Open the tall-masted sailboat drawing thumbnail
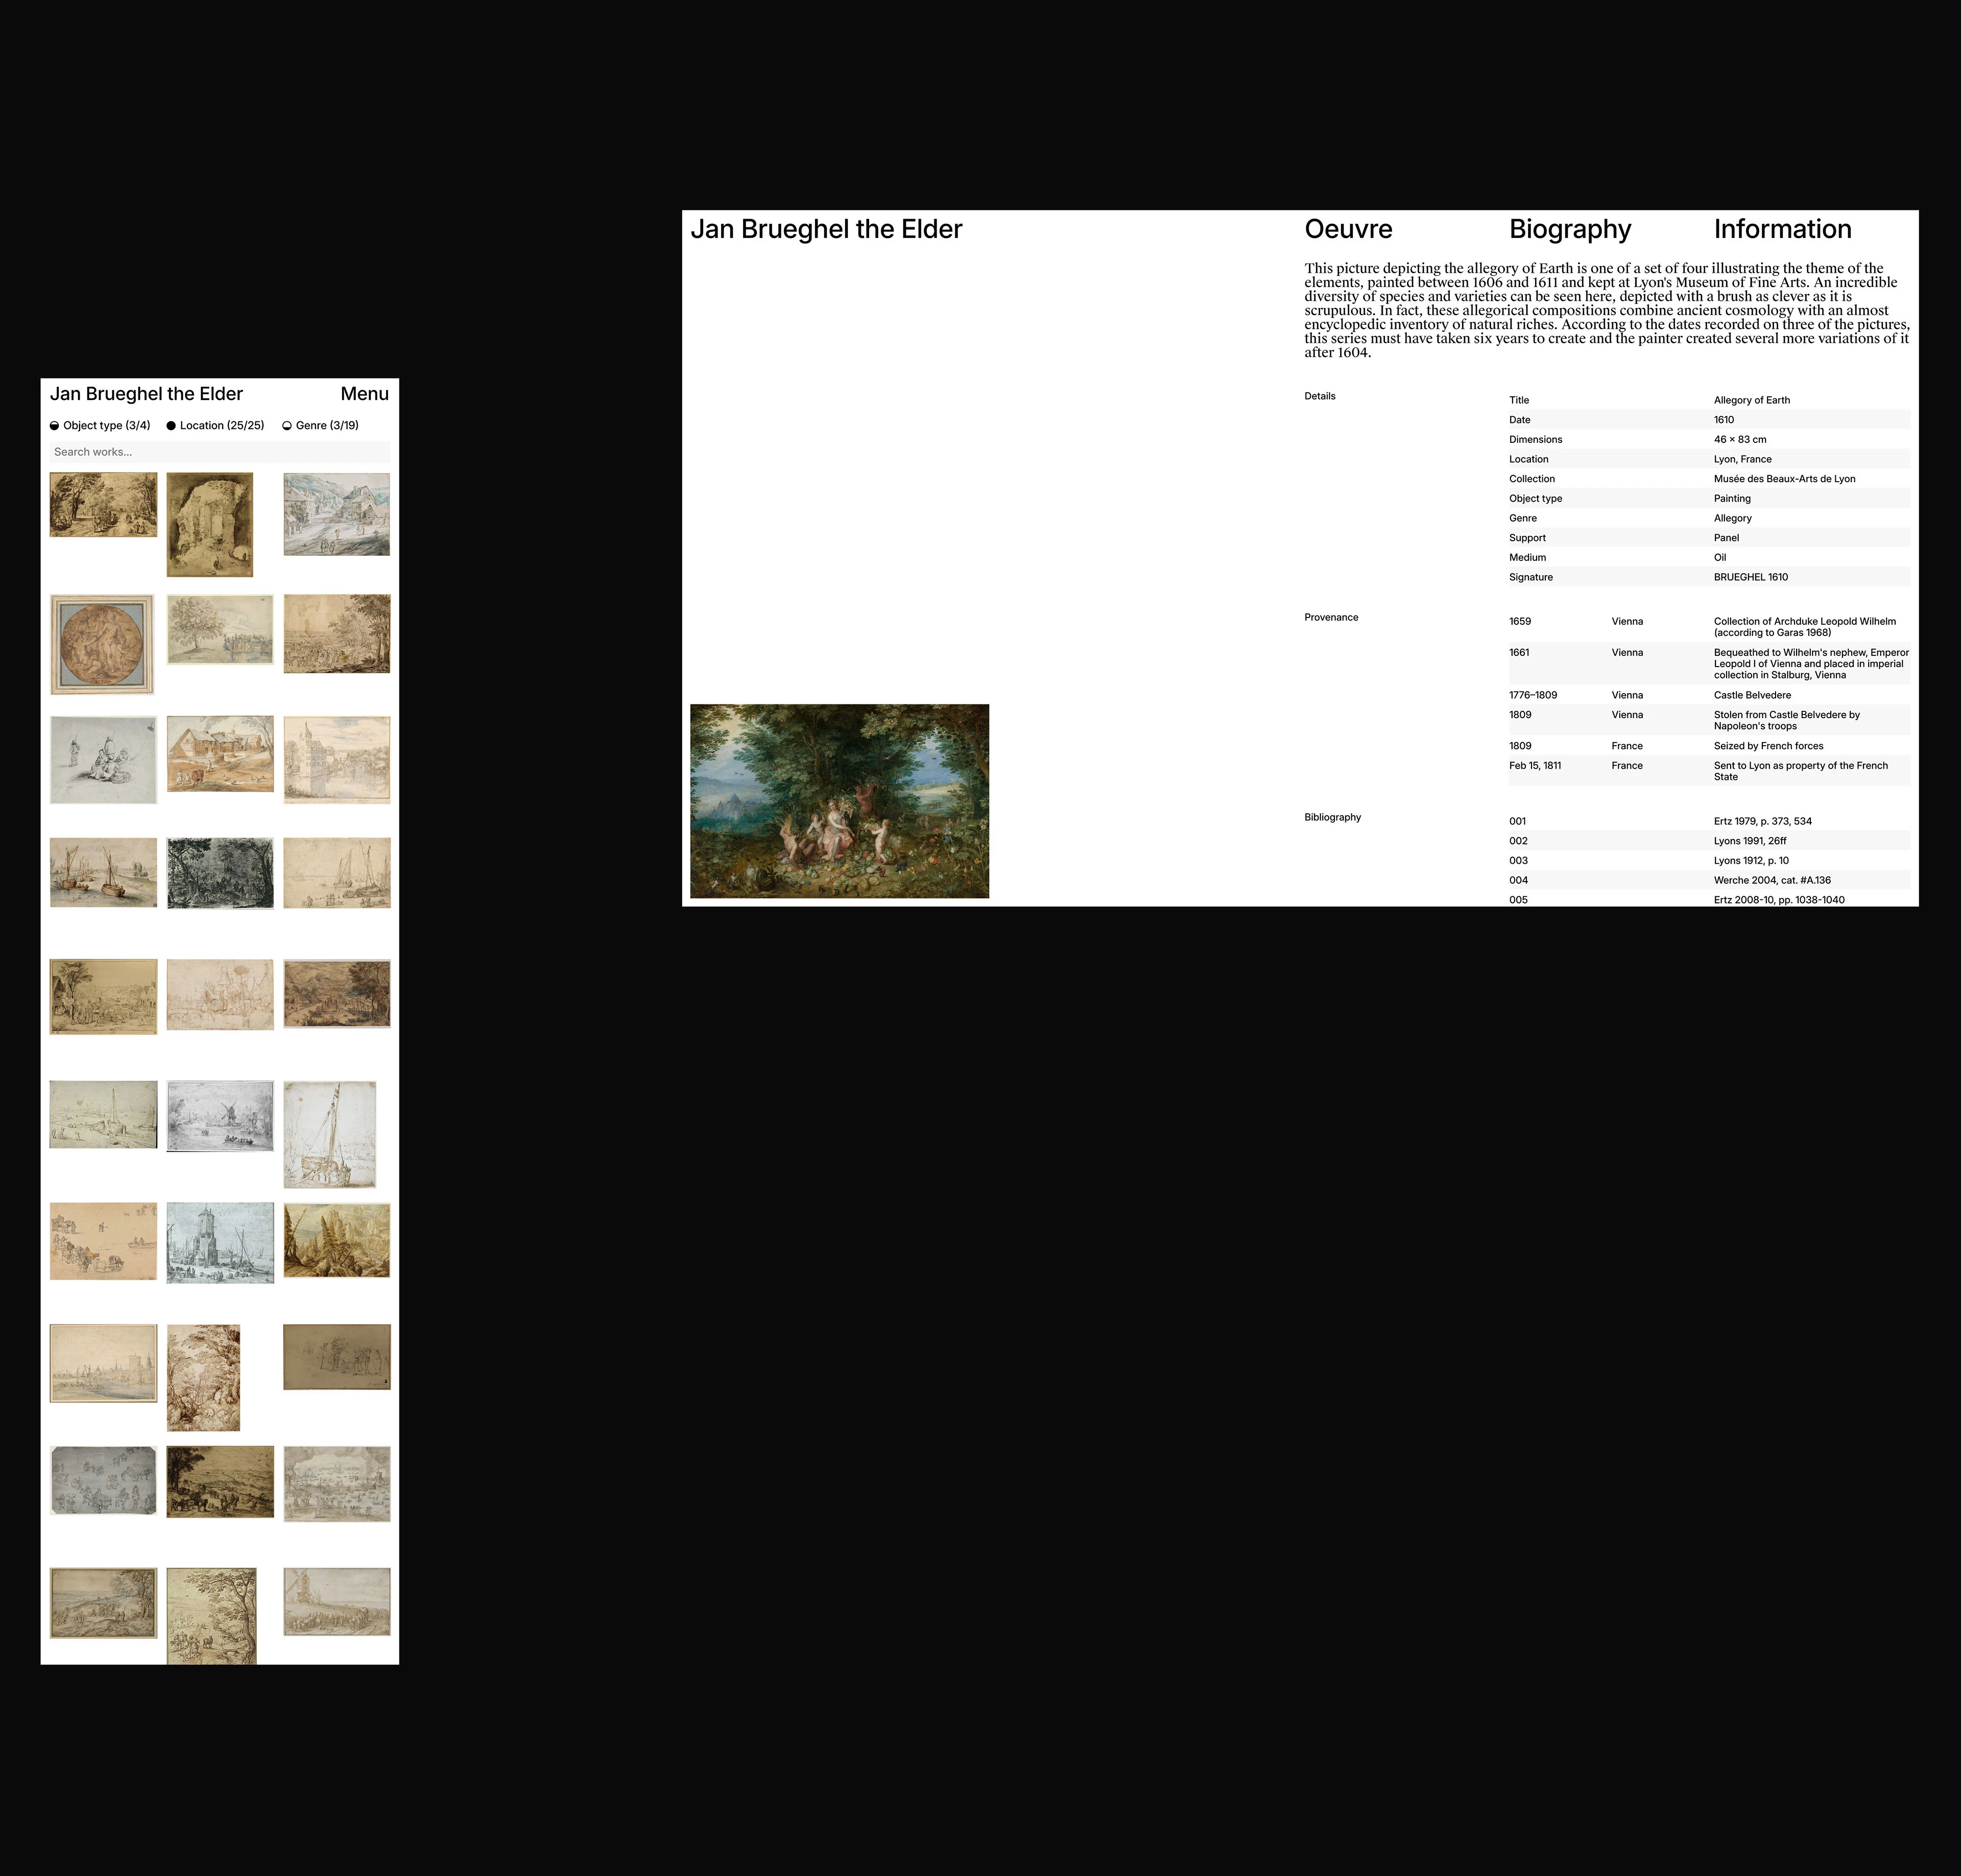 pyautogui.click(x=330, y=1134)
